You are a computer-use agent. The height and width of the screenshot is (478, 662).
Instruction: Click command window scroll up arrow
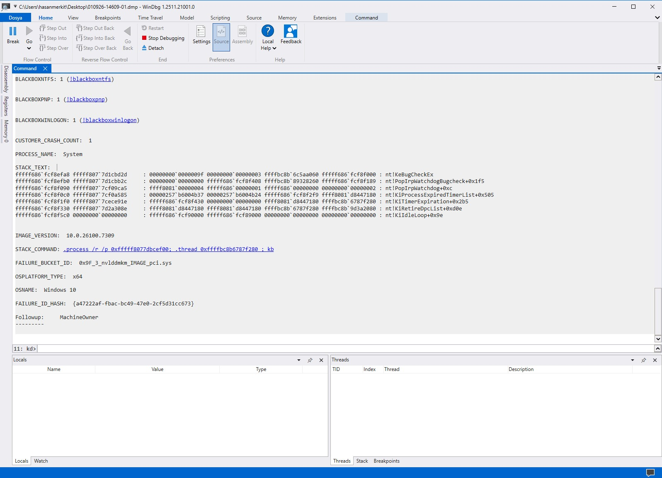pos(658,77)
